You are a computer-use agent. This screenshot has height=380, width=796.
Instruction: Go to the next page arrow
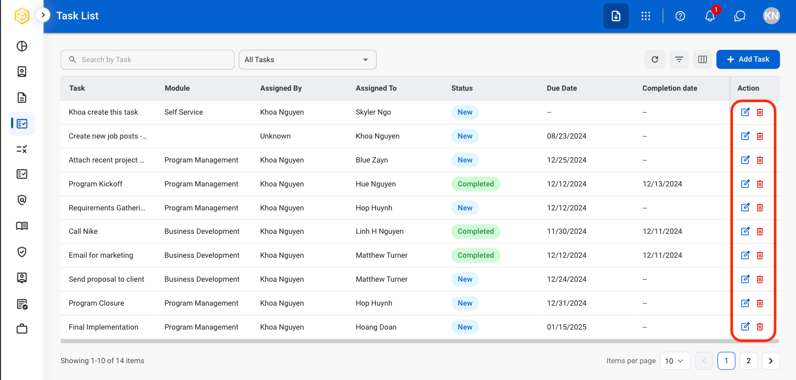[x=770, y=361]
